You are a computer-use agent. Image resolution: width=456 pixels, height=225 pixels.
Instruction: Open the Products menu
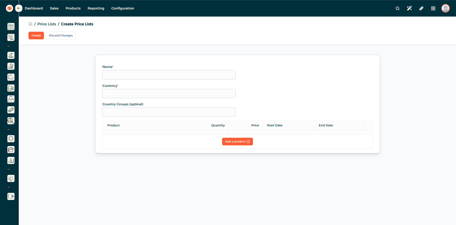click(73, 8)
